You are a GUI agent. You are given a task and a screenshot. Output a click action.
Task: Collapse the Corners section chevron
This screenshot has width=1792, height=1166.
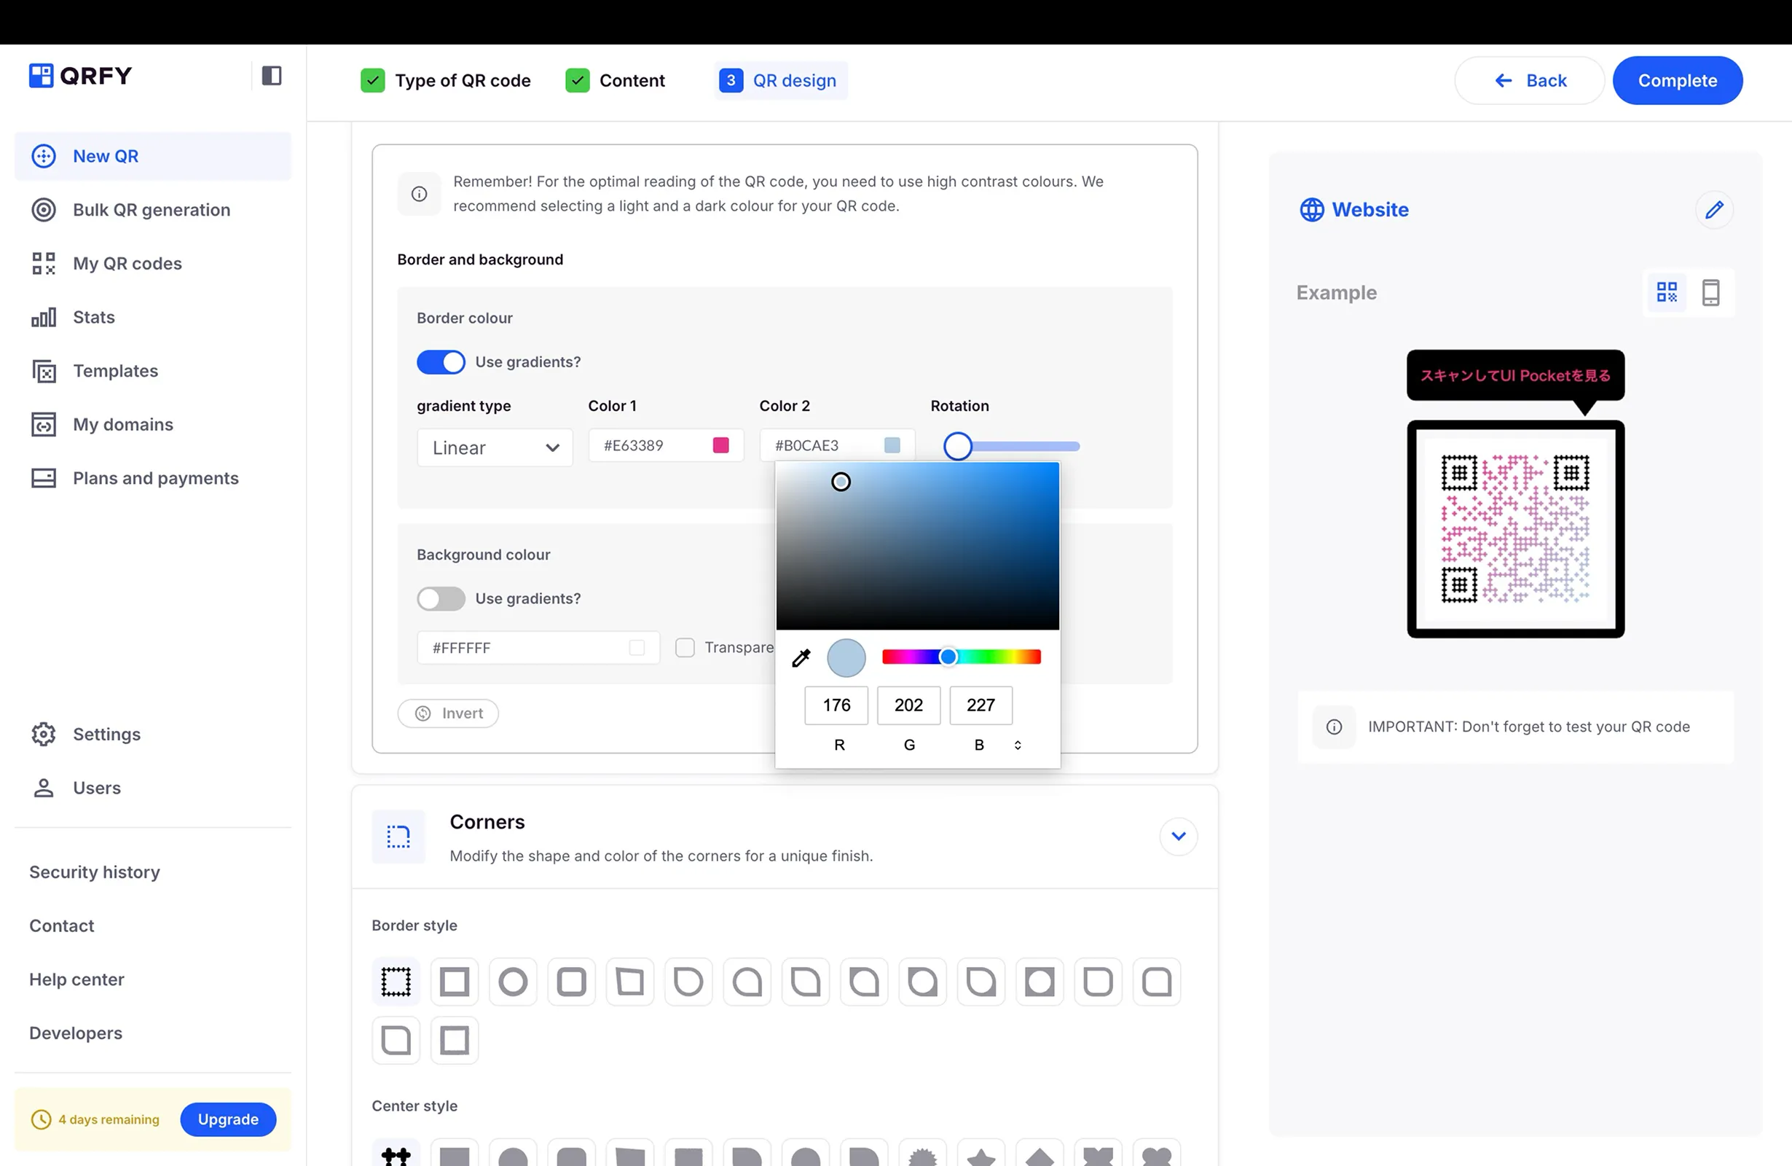pyautogui.click(x=1179, y=836)
